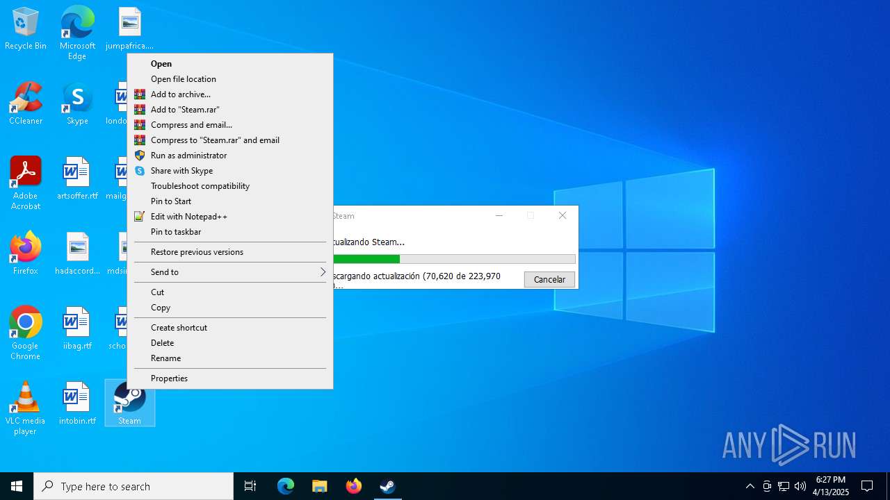Select the hadaccord image file icon
The width and height of the screenshot is (890, 500).
(x=77, y=254)
